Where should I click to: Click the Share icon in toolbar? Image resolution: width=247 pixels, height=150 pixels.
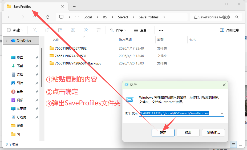pos(86,30)
